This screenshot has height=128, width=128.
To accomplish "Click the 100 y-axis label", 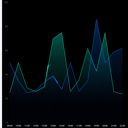I will pyautogui.click(x=6, y=2).
